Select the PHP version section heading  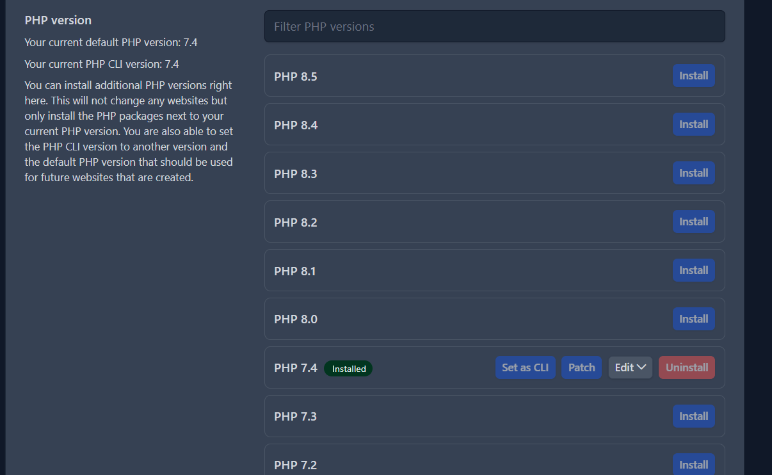tap(58, 20)
